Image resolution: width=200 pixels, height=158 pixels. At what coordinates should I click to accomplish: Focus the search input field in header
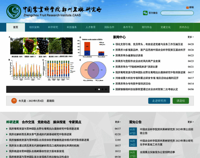click(177, 13)
